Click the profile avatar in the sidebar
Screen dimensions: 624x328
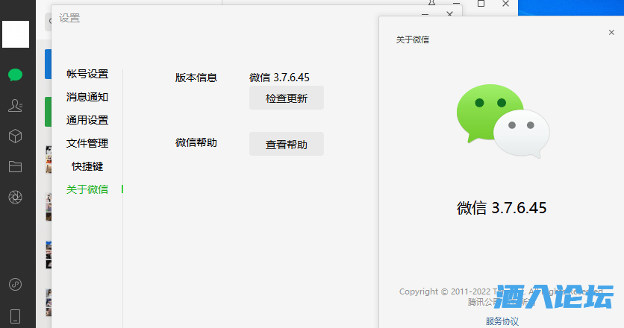click(x=16, y=34)
